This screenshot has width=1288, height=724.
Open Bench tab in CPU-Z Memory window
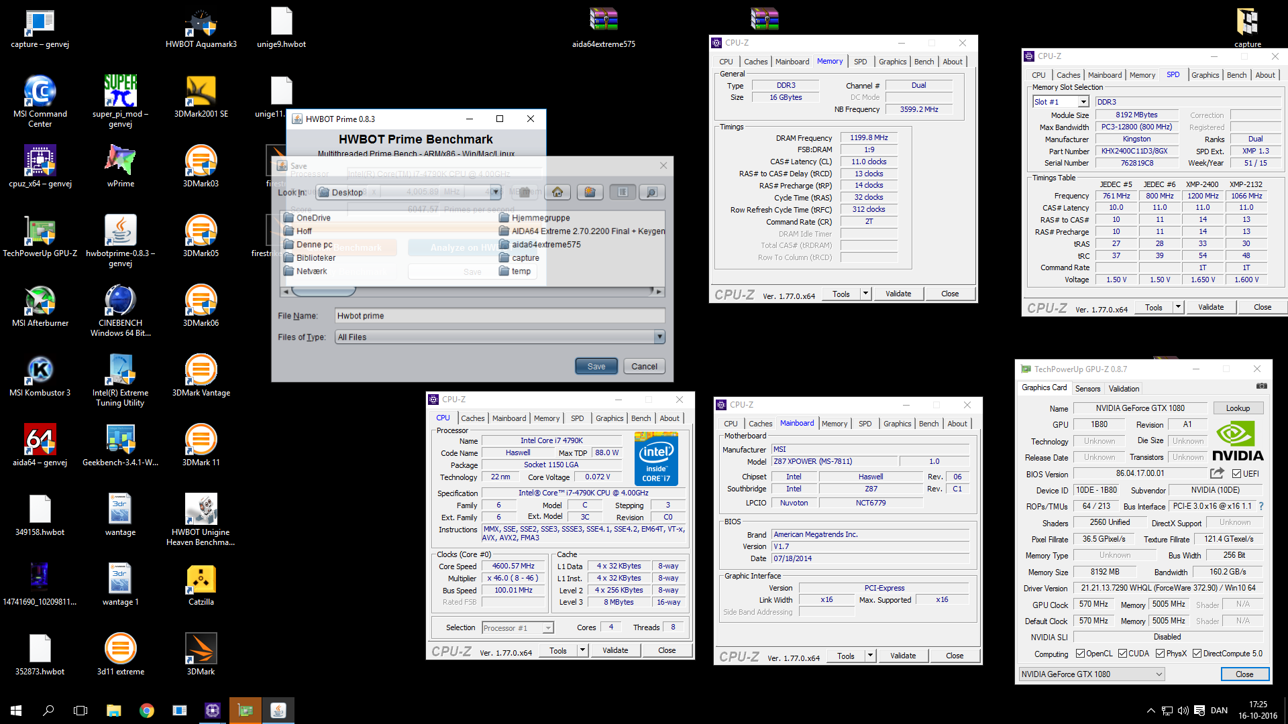pos(924,62)
